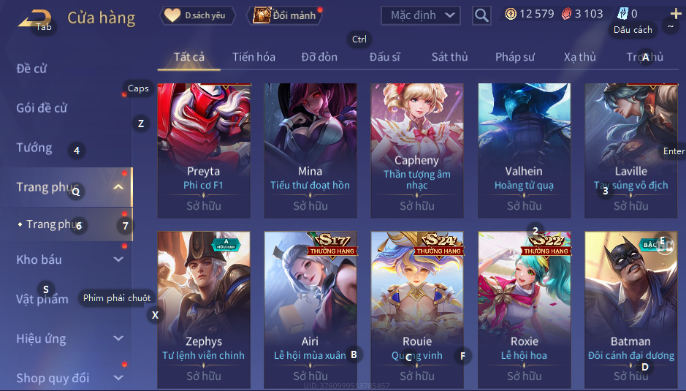Image resolution: width=686 pixels, height=391 pixels.
Task: Click the blue voucher ticket icon
Action: pyautogui.click(x=622, y=14)
